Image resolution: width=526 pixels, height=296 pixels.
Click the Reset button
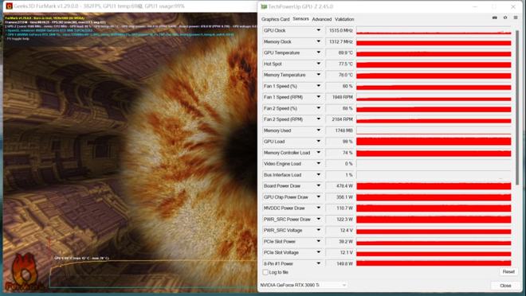pos(508,271)
